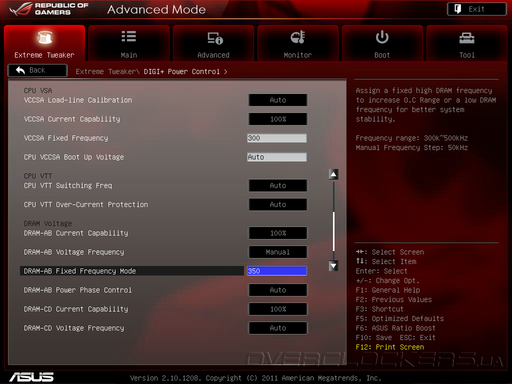The height and width of the screenshot is (384, 512).
Task: Click F2: Previous Values hint
Action: tap(394, 299)
